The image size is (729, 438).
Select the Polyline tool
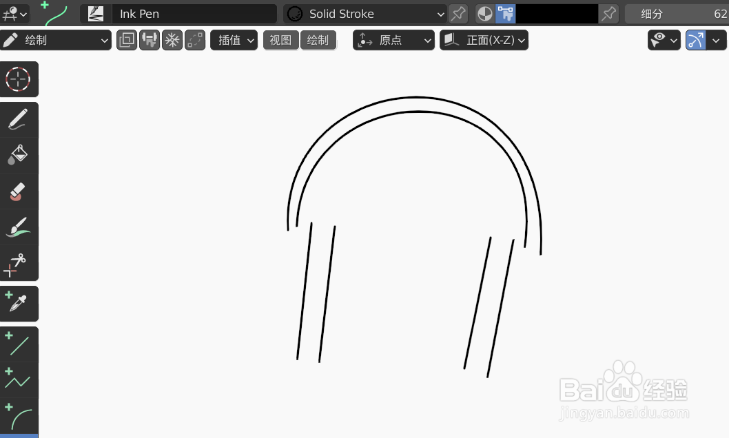[x=19, y=379]
